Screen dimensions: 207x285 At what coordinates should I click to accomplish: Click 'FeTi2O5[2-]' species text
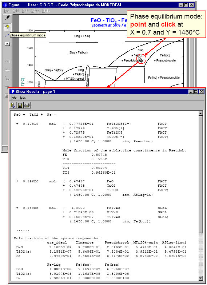pyautogui.click(x=119, y=124)
